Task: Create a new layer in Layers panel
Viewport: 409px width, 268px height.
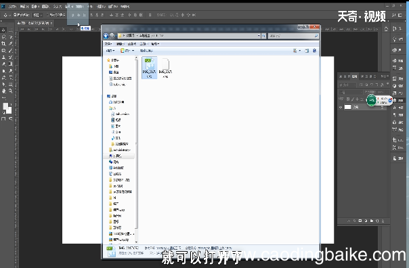Action: (377, 221)
